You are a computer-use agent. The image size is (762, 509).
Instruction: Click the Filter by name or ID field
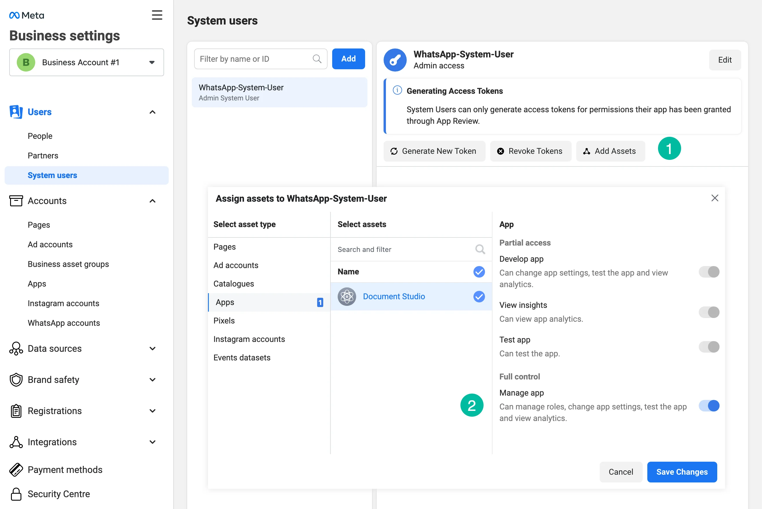click(261, 59)
